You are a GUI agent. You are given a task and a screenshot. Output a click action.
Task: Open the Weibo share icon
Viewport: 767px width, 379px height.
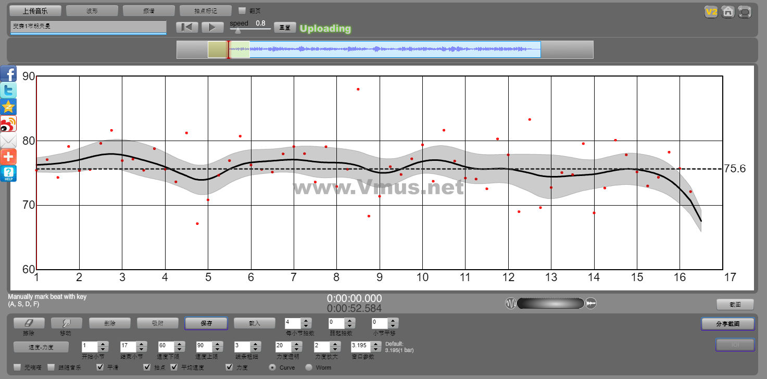pyautogui.click(x=8, y=123)
